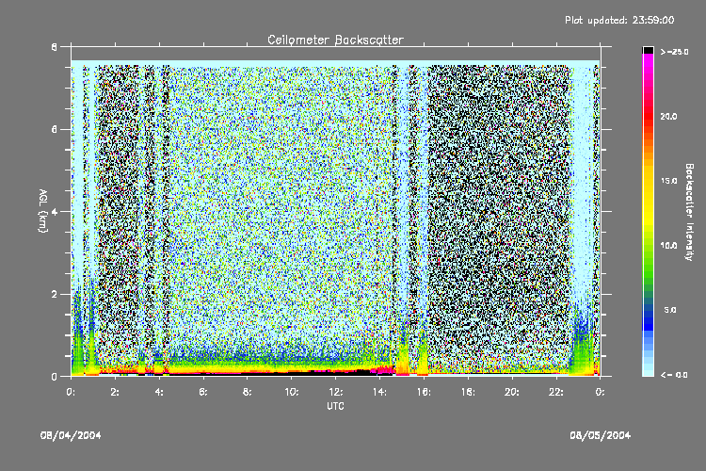The width and height of the screenshot is (706, 471).
Task: Click the red segment of the colorbar
Action: [x=648, y=115]
